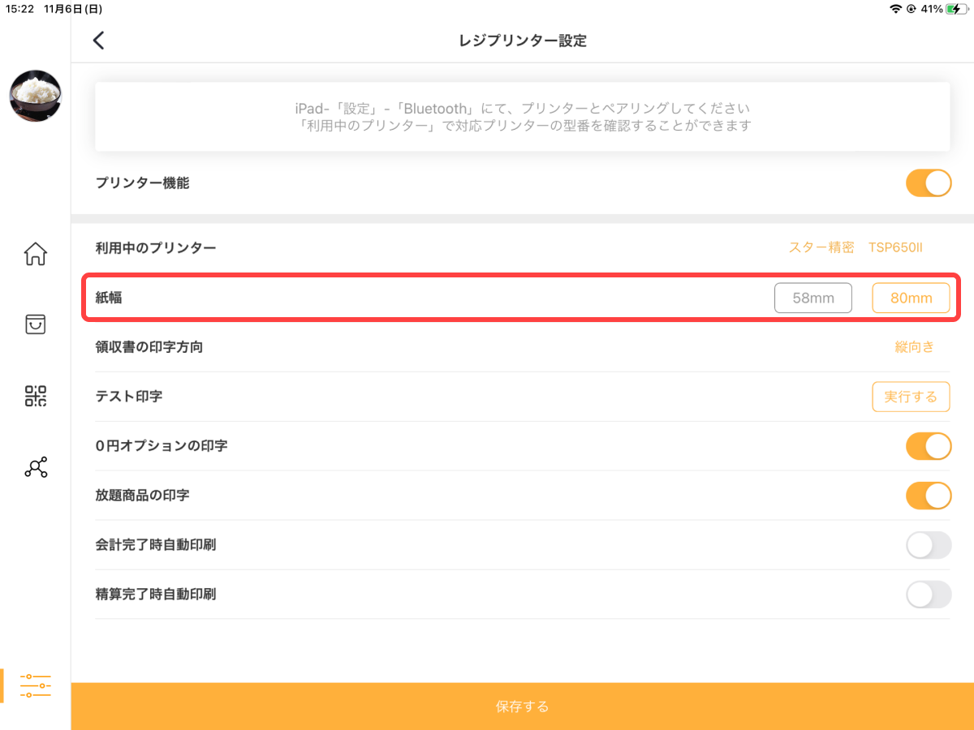Turn off 放題商品の印字 printing
The image size is (974, 730).
point(929,496)
